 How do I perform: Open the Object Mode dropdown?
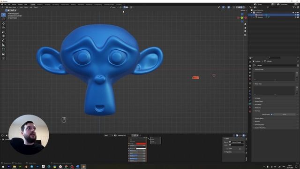(12, 8)
